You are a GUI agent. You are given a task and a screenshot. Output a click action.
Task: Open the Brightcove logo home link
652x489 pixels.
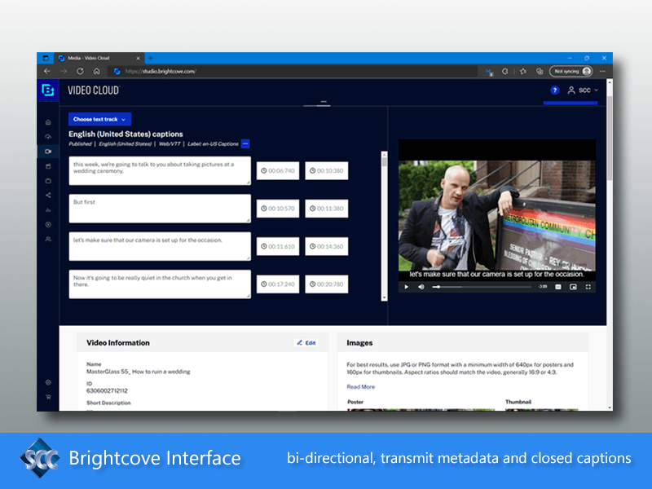click(x=48, y=90)
